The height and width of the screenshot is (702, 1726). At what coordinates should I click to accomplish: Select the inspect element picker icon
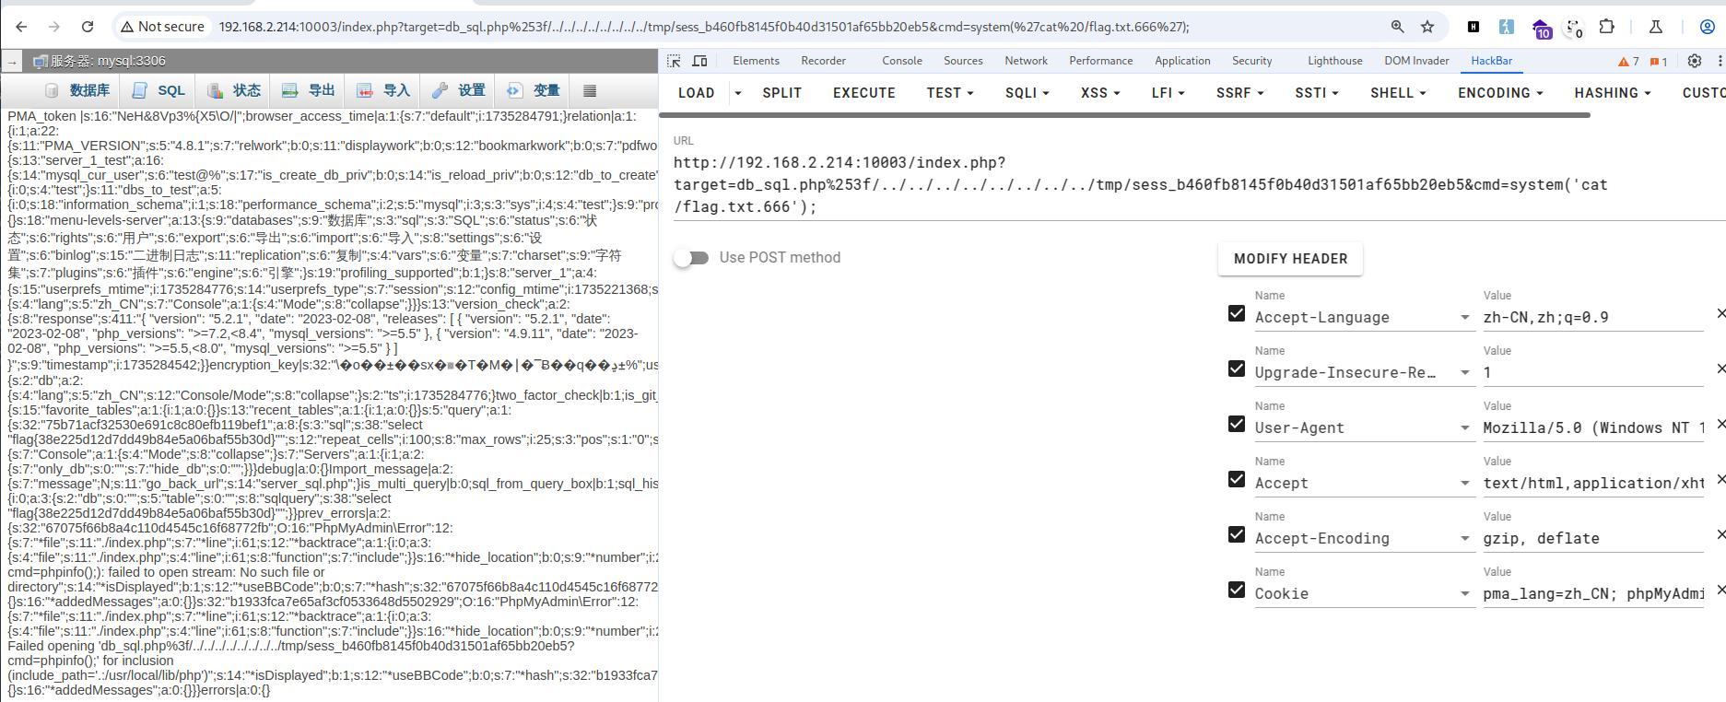tap(674, 61)
